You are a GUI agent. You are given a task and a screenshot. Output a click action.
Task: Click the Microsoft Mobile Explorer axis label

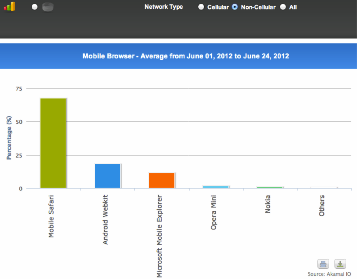pyautogui.click(x=159, y=236)
